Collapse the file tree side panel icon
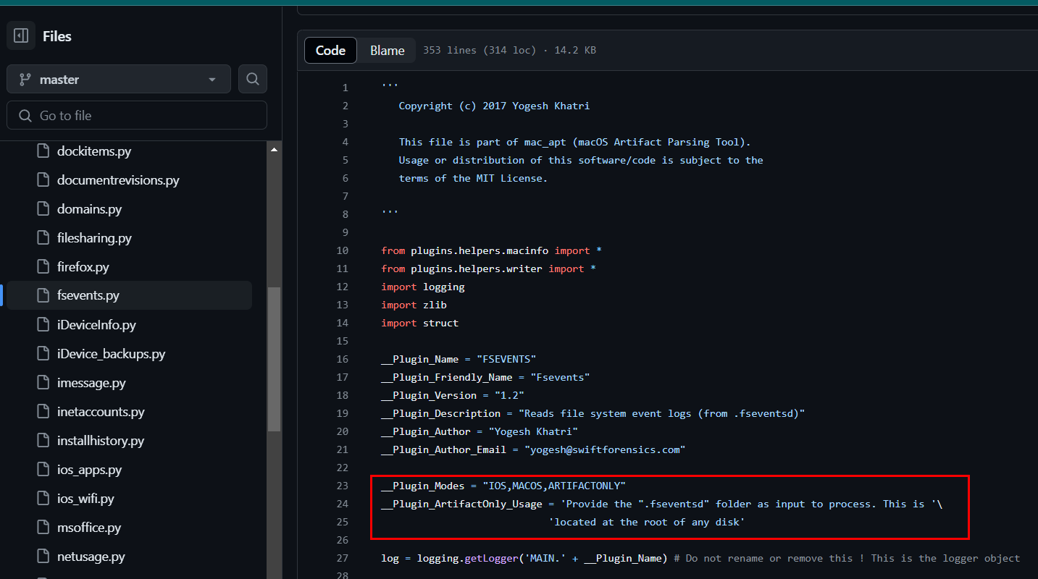Screen dimensions: 1038x579 (x=21, y=35)
